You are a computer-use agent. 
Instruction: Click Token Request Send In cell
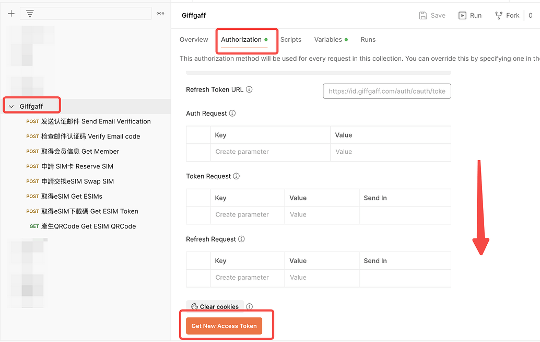coord(405,214)
